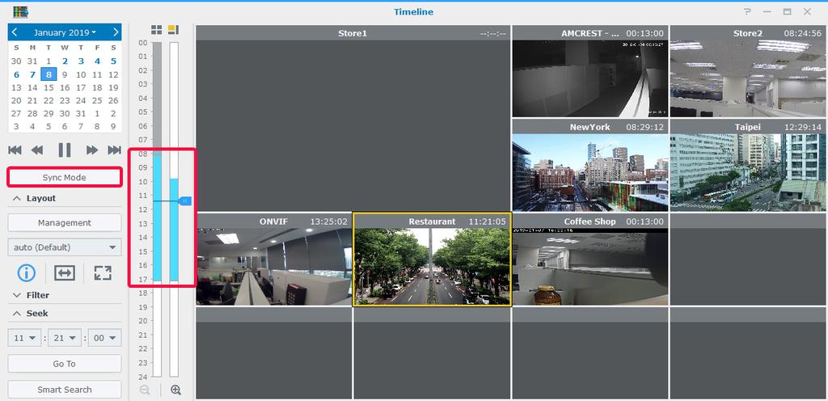Toggle fit-to-width aspect icon
The height and width of the screenshot is (401, 828).
point(65,272)
